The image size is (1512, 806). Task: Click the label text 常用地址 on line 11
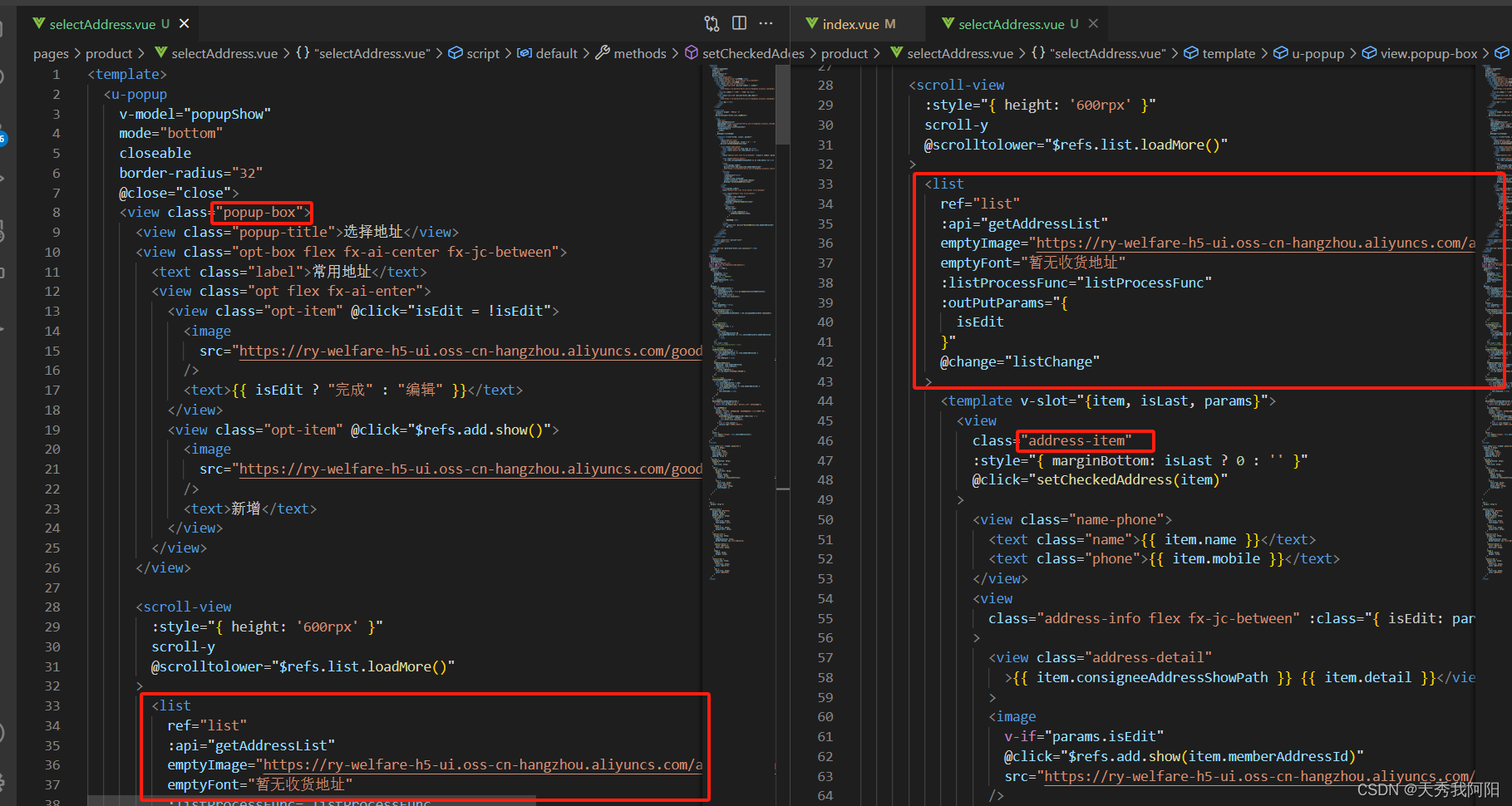point(342,272)
